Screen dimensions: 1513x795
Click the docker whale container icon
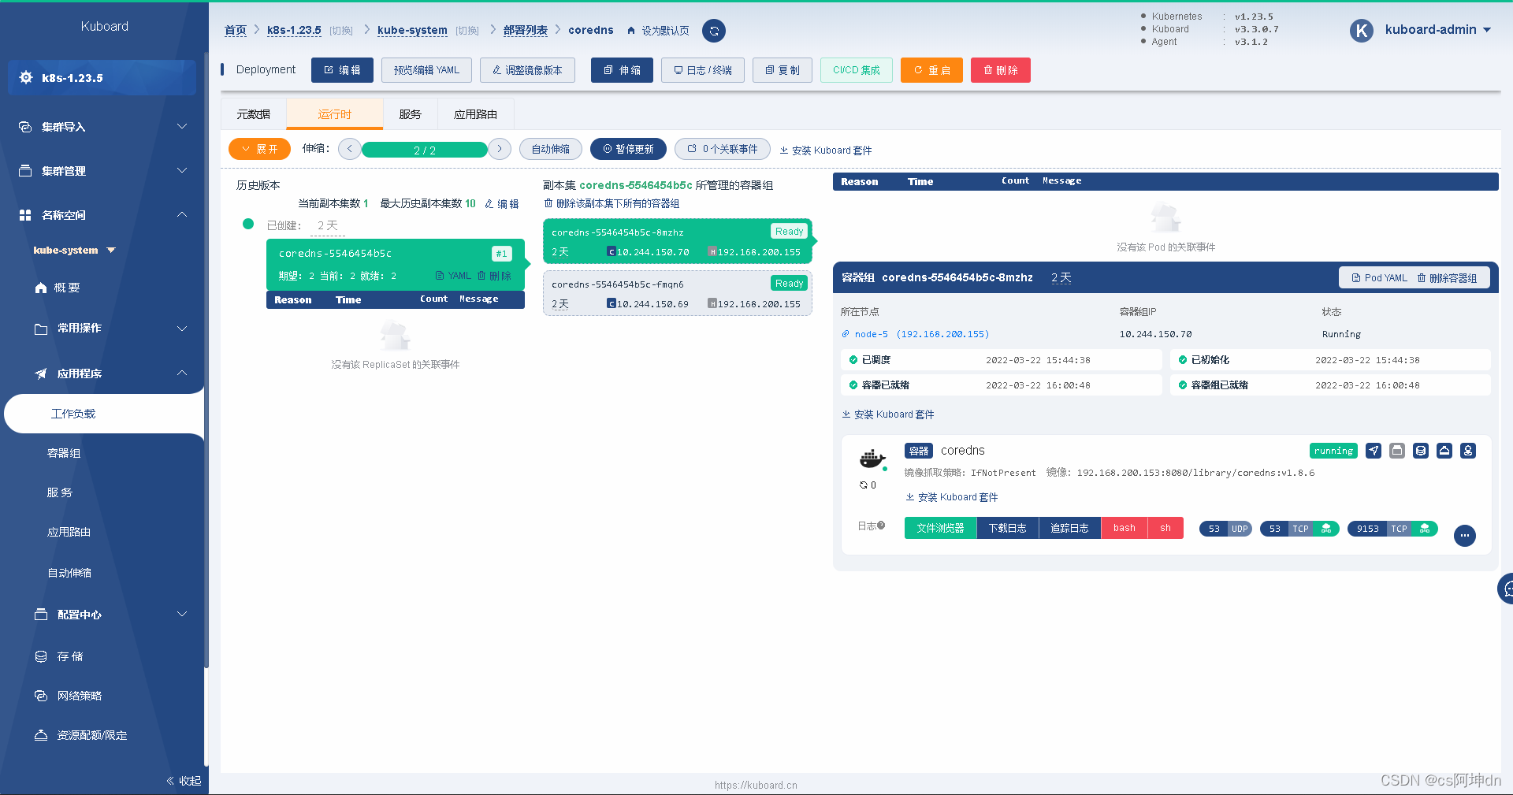[x=872, y=458]
